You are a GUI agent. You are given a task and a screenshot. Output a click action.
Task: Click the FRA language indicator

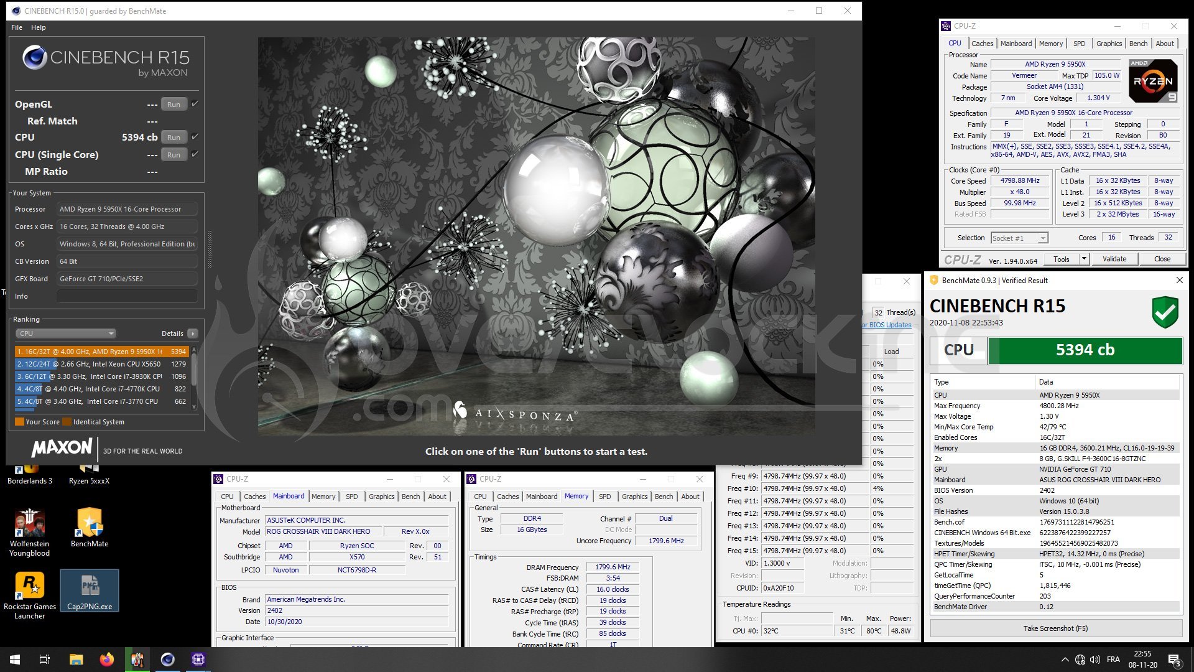(1113, 660)
